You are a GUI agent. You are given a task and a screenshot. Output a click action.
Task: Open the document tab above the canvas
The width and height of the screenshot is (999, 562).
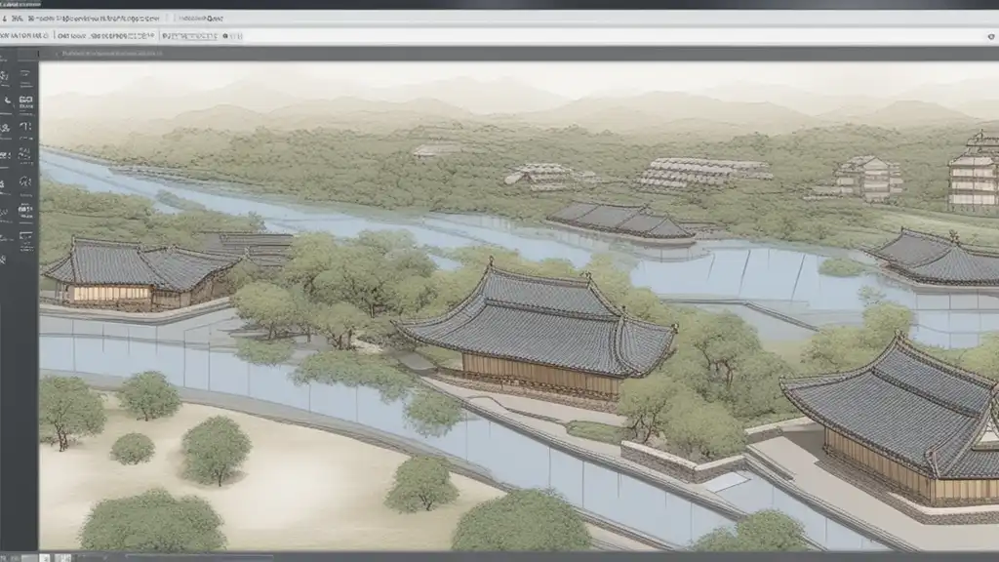coord(112,54)
